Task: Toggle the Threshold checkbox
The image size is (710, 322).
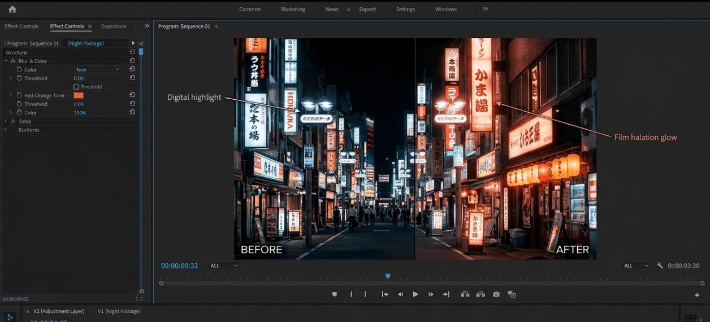Action: click(76, 87)
